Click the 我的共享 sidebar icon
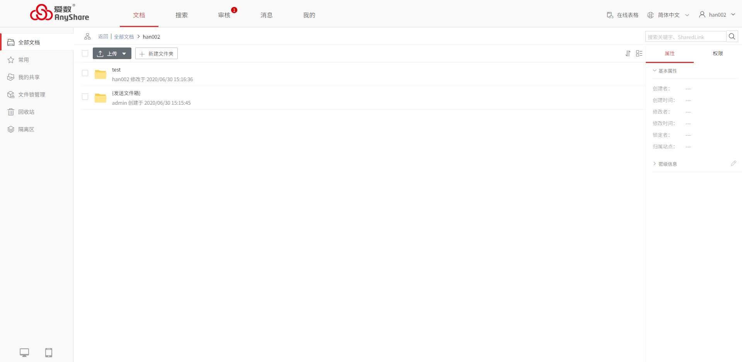Image resolution: width=742 pixels, height=362 pixels. click(x=11, y=77)
